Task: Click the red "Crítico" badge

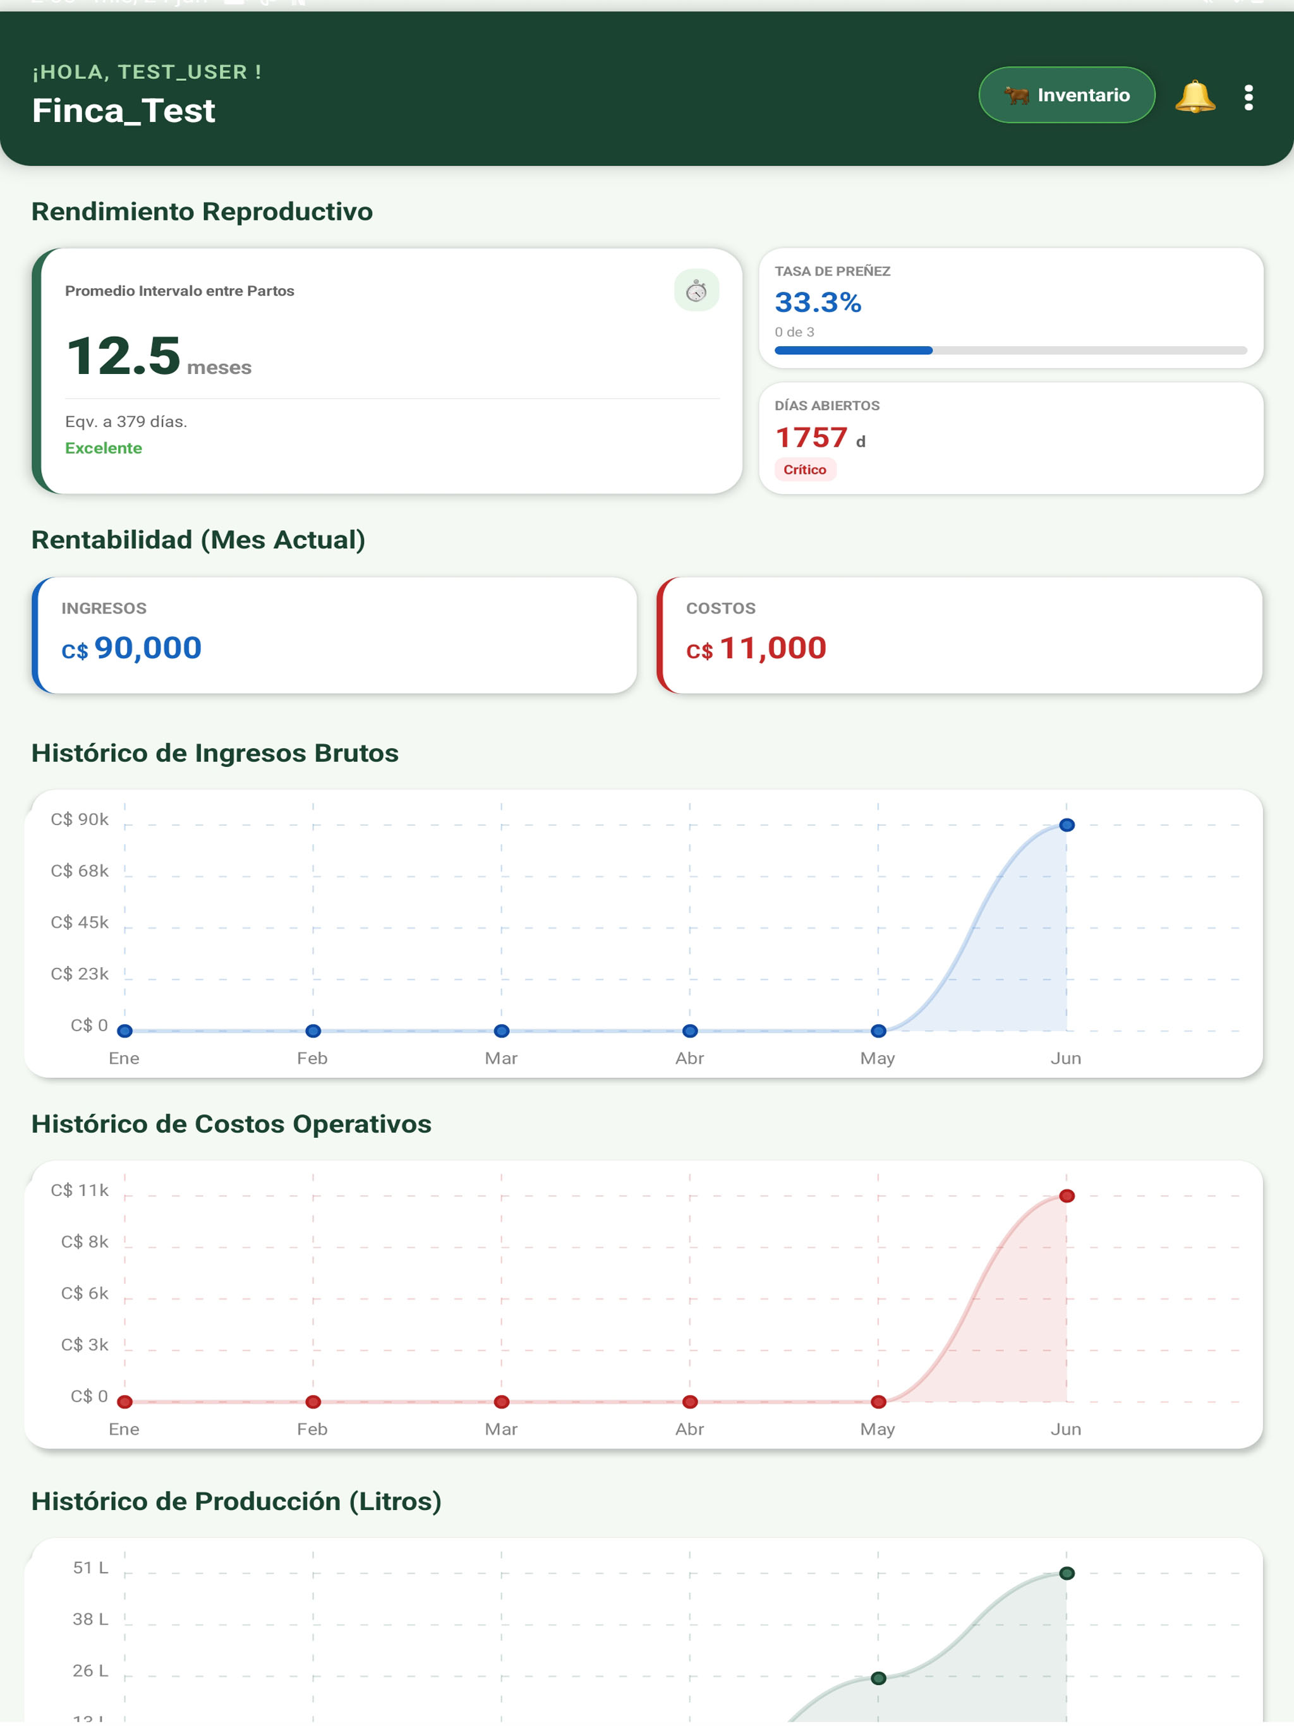Action: pyautogui.click(x=805, y=470)
